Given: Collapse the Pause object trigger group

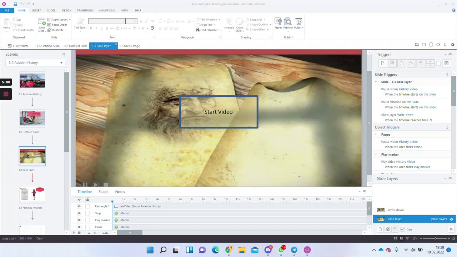Looking at the screenshot, I should (376, 135).
